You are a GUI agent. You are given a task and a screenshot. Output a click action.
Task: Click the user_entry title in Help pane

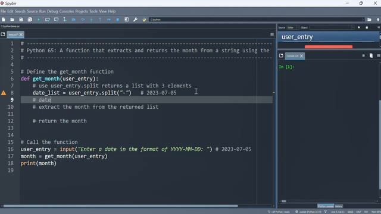(297, 37)
